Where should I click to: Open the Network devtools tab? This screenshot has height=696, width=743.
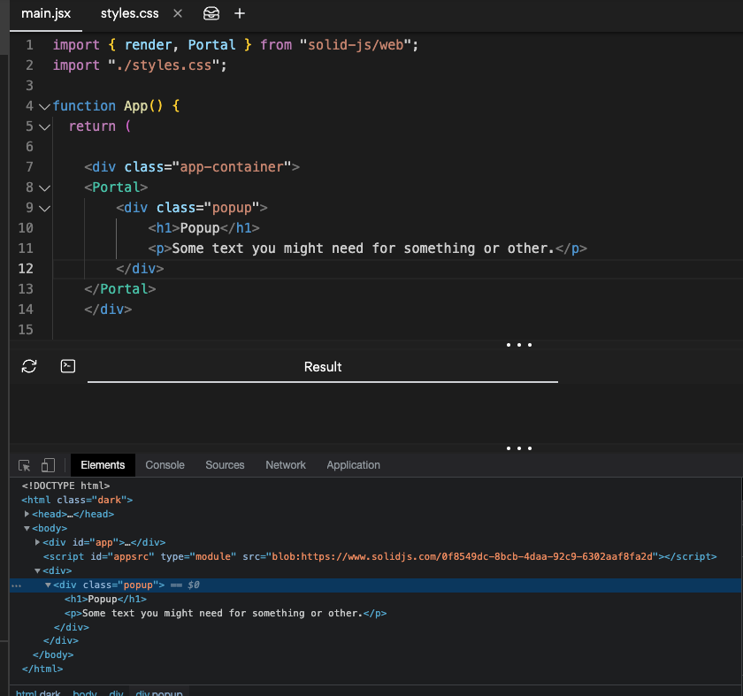pyautogui.click(x=285, y=465)
